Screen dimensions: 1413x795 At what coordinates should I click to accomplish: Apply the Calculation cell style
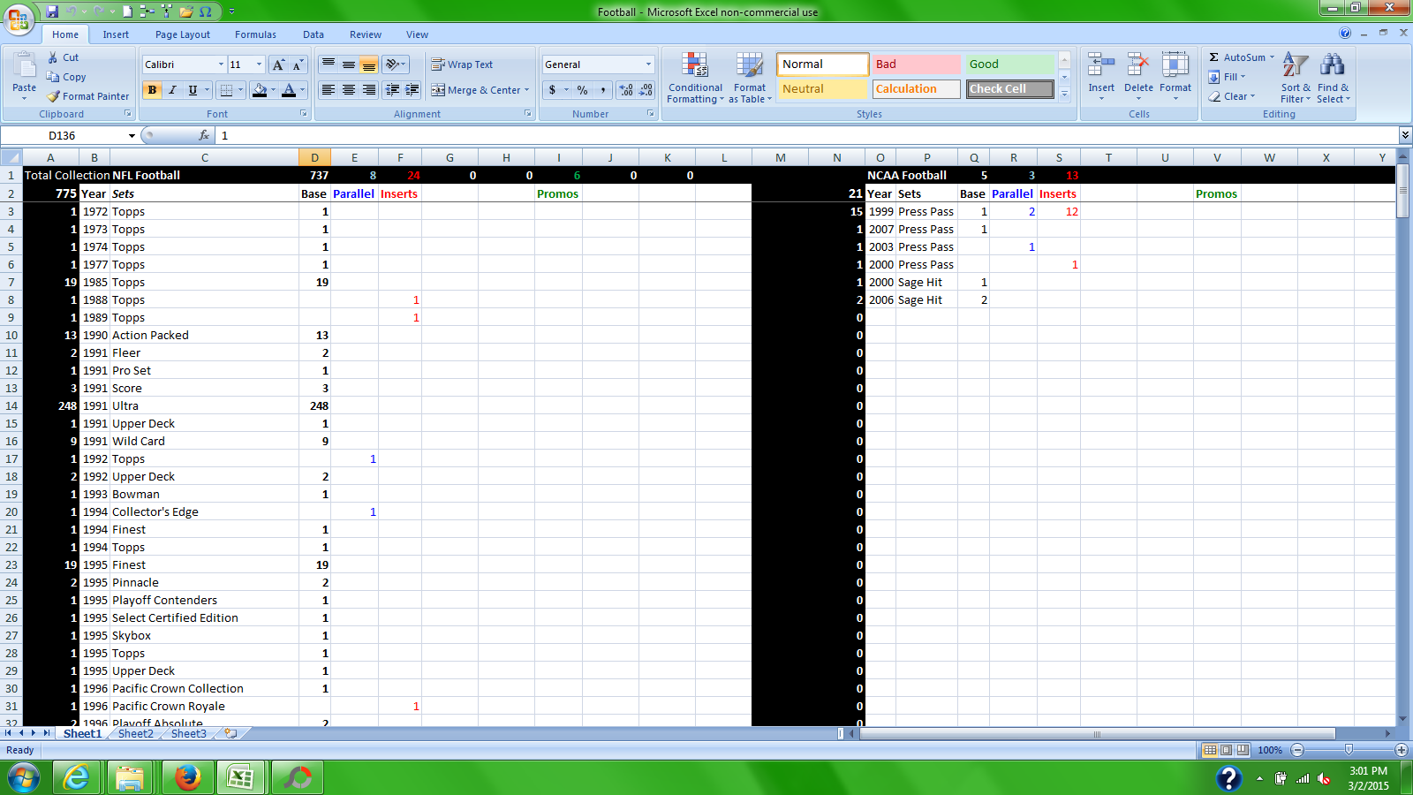(x=916, y=89)
